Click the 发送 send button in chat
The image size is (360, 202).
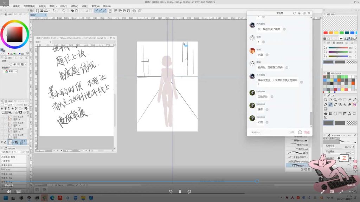307,132
